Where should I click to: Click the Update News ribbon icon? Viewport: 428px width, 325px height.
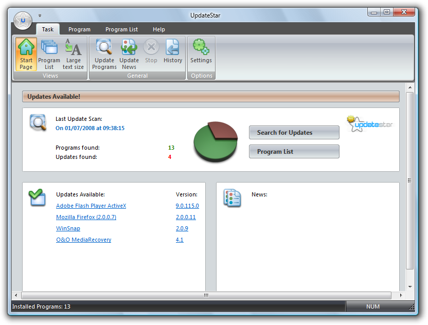point(129,54)
